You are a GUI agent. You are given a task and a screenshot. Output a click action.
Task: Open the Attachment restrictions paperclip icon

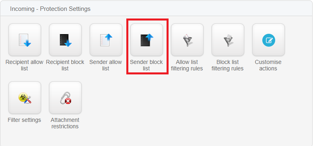65,97
